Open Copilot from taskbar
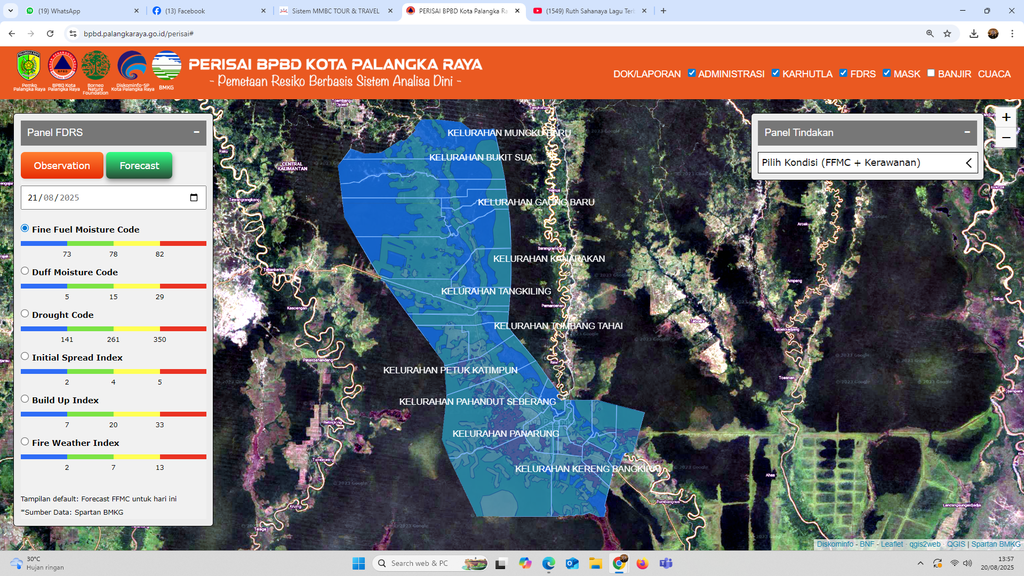 (525, 563)
